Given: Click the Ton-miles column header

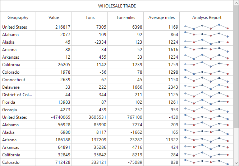Looking at the screenshot, I should click(125, 18).
